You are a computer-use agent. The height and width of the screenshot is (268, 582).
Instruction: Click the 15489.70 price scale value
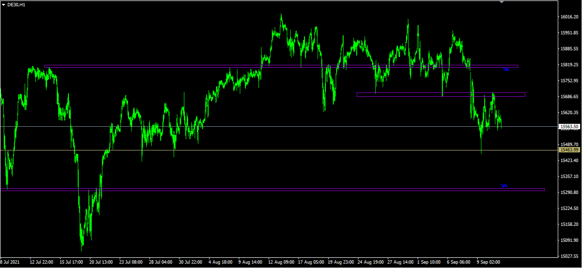tap(569, 145)
